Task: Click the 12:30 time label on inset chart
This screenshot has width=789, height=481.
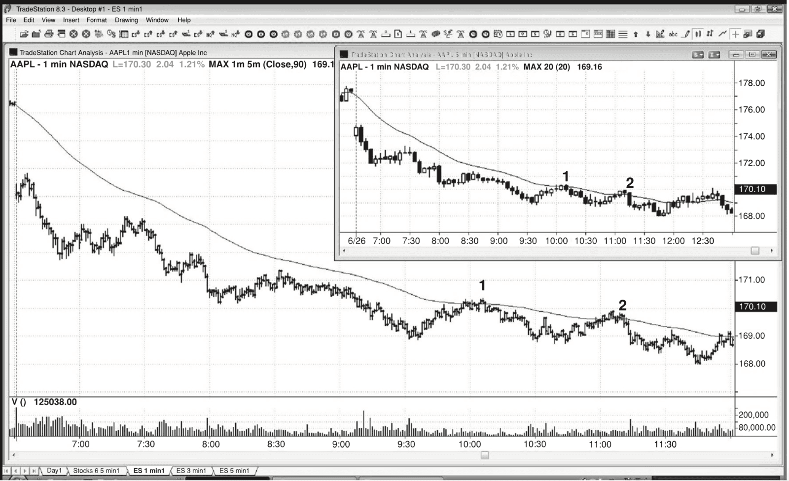Action: click(x=703, y=241)
